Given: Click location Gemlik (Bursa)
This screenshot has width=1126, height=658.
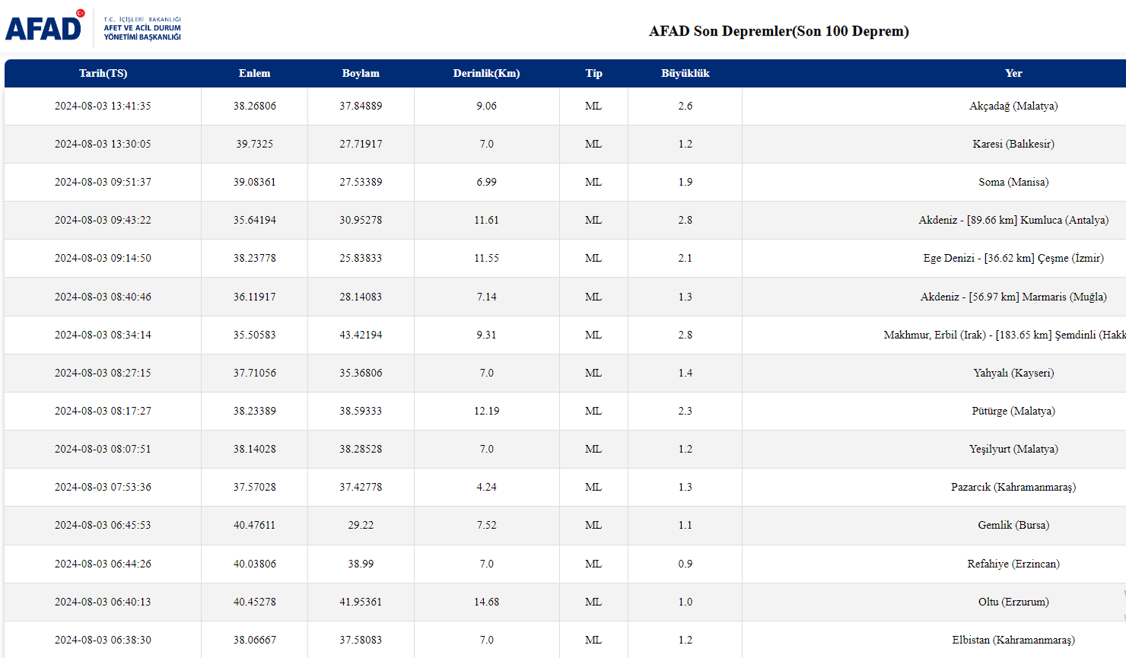Looking at the screenshot, I should [1013, 525].
